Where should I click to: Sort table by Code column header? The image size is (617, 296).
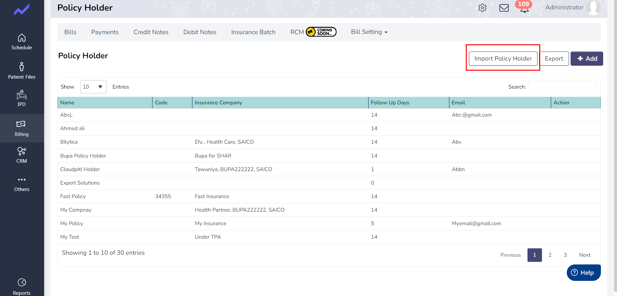pyautogui.click(x=172, y=103)
